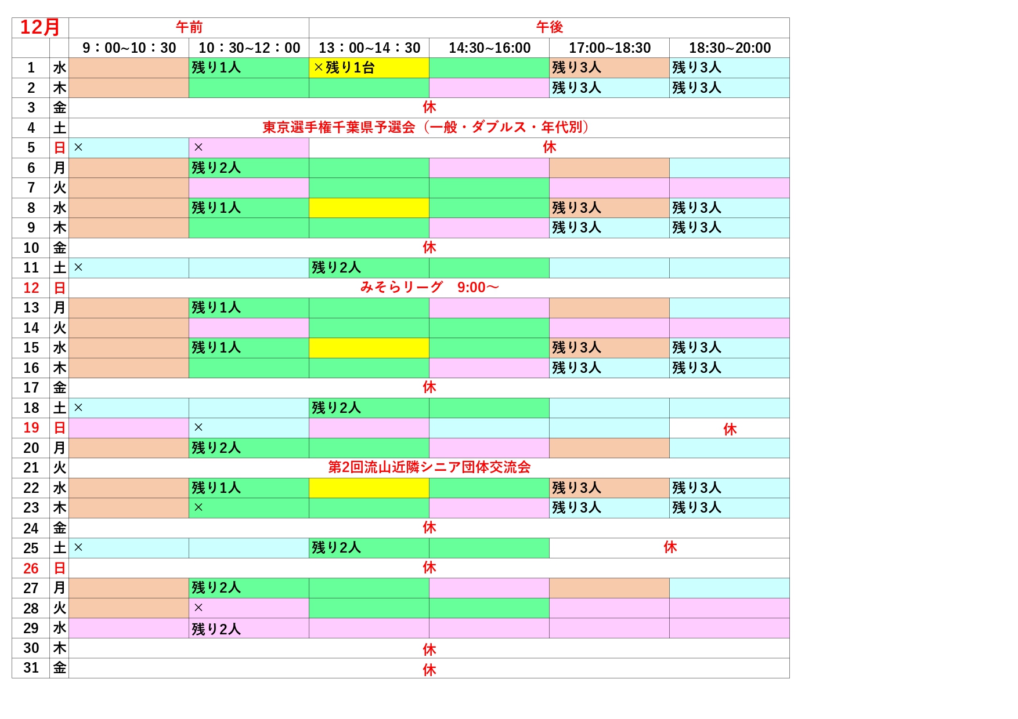
Task: Click 残り3人 at 18:30 on day 9
Action: coord(696,228)
